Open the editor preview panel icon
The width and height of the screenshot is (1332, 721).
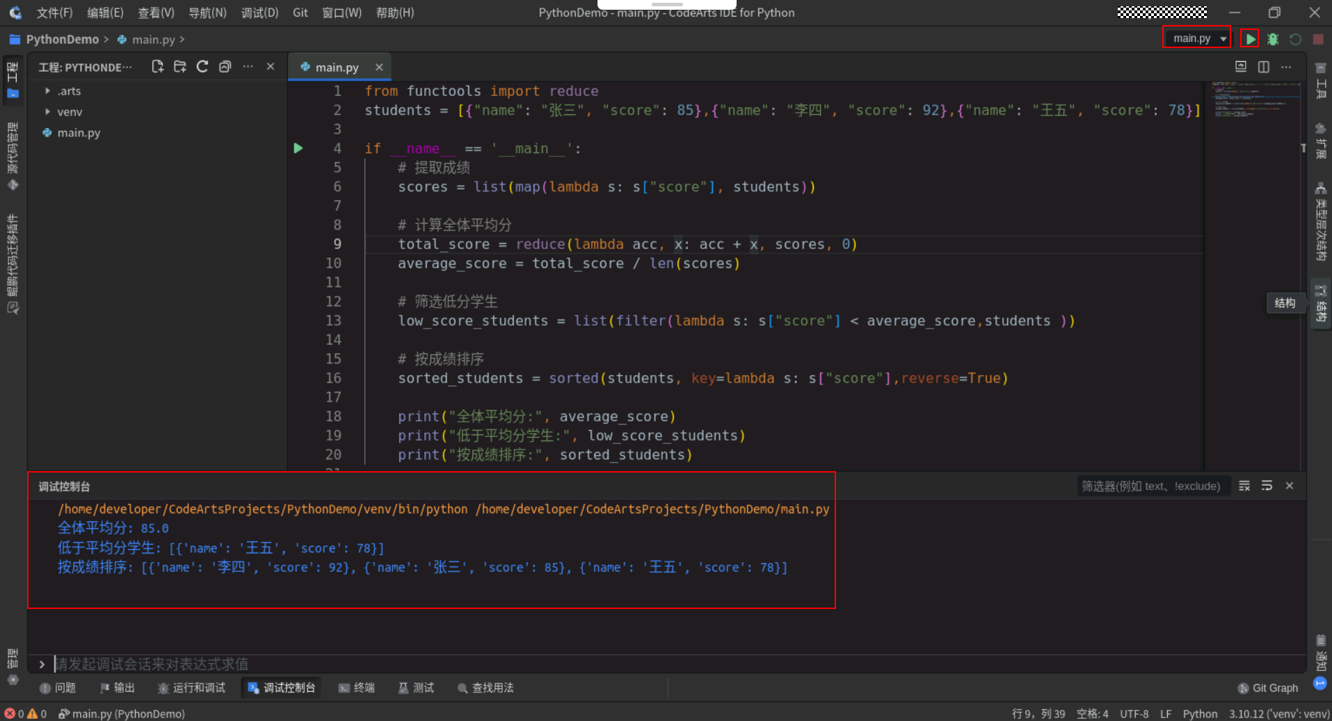pos(1241,67)
